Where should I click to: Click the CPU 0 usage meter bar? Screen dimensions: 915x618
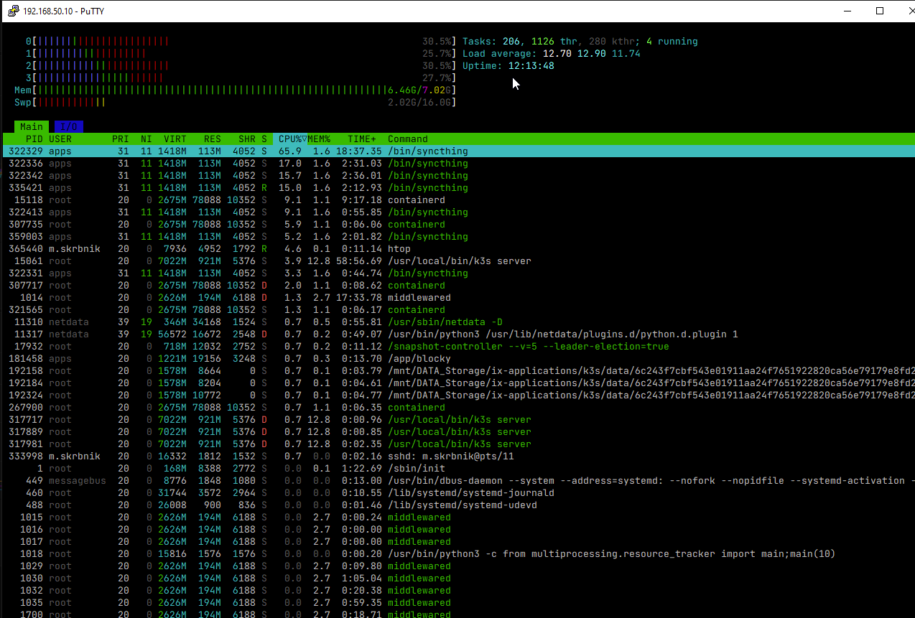(241, 42)
